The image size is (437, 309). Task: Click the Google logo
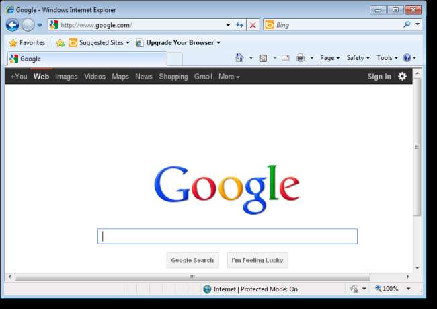click(227, 190)
